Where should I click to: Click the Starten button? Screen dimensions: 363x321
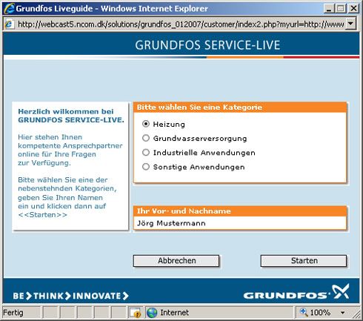[x=304, y=261]
